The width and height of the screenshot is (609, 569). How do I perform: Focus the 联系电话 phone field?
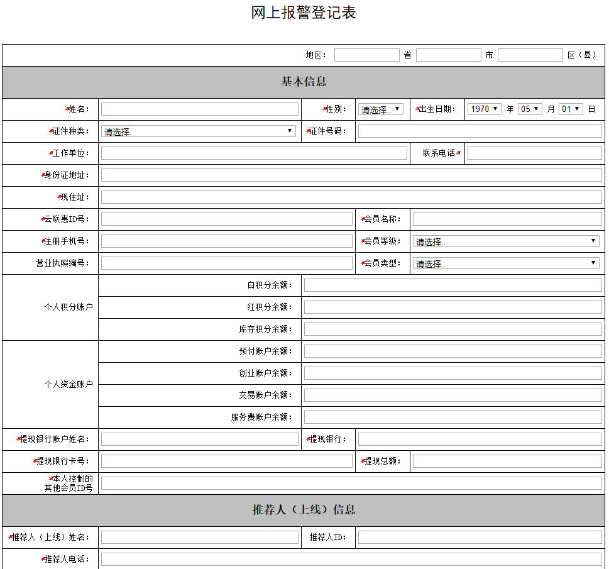534,153
